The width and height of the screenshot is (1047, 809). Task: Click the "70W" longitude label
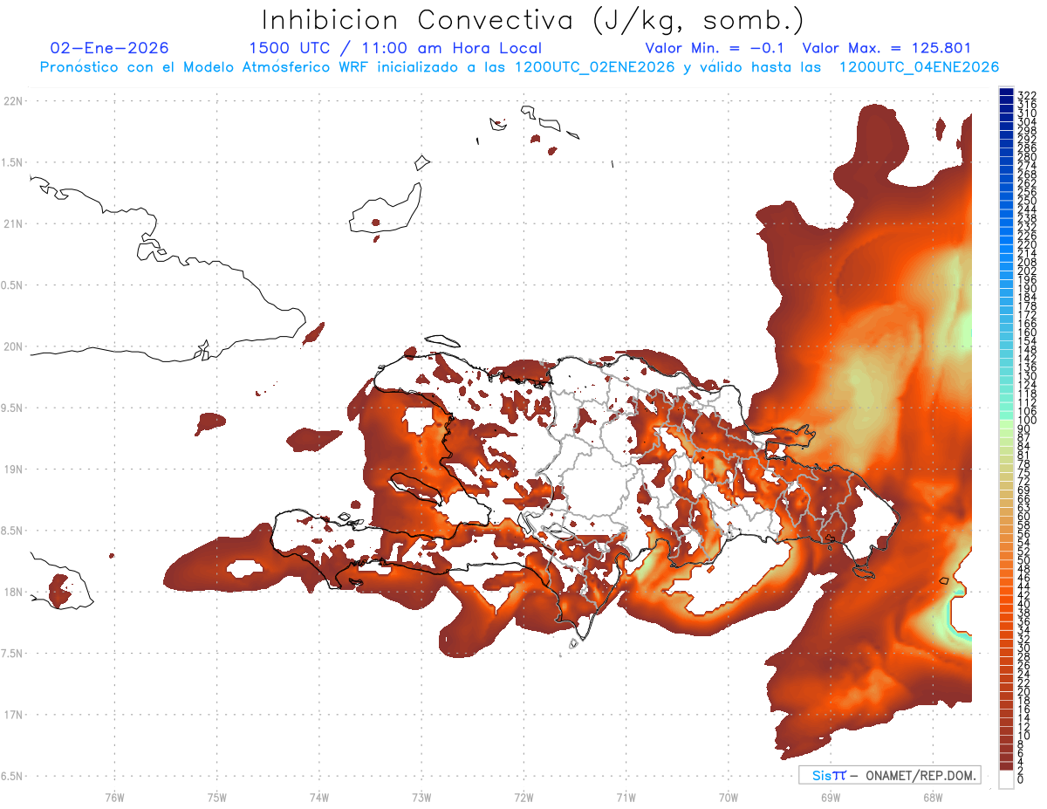point(728,797)
